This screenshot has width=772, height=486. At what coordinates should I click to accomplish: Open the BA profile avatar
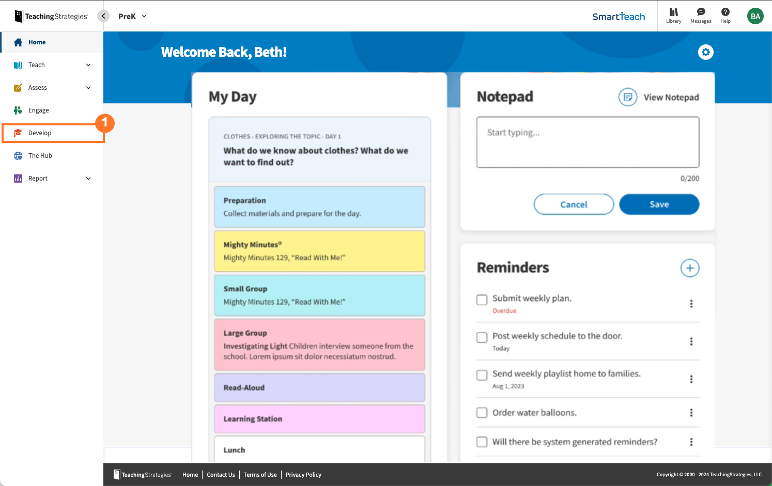[755, 16]
